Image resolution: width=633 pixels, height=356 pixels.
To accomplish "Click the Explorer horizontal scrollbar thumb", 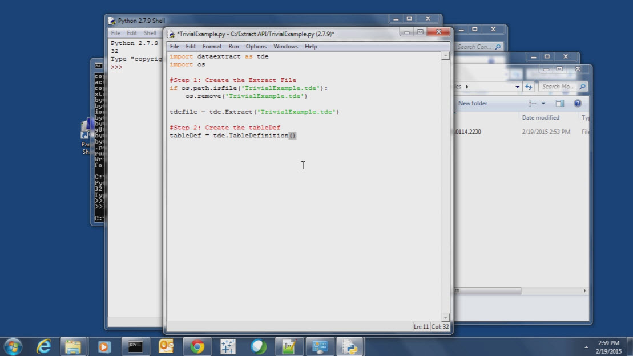I will (x=487, y=290).
